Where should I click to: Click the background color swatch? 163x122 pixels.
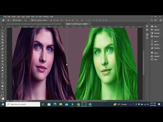click(3, 99)
